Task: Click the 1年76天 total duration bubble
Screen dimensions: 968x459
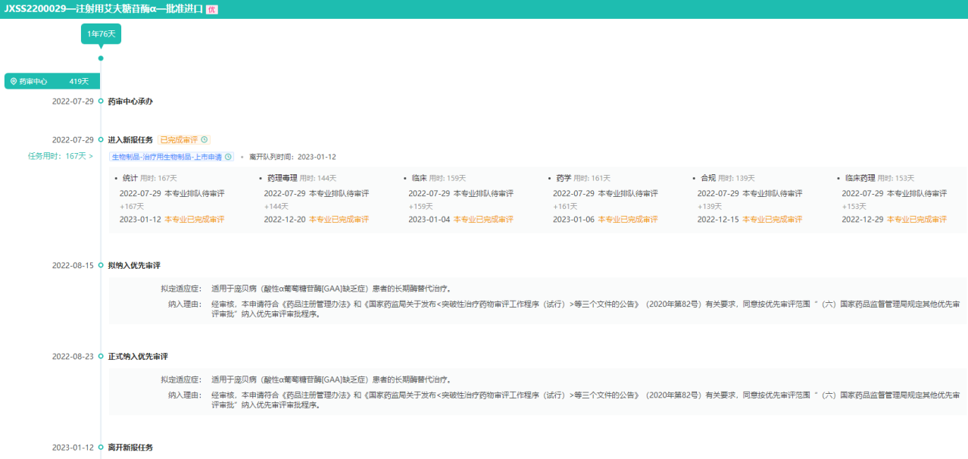Action: (101, 34)
